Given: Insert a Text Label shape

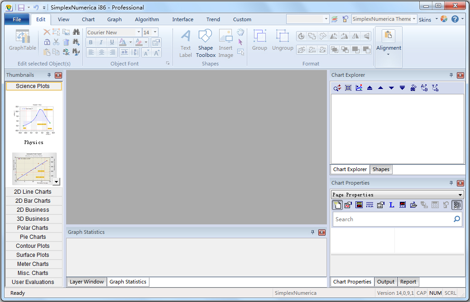Looking at the screenshot, I should point(186,44).
